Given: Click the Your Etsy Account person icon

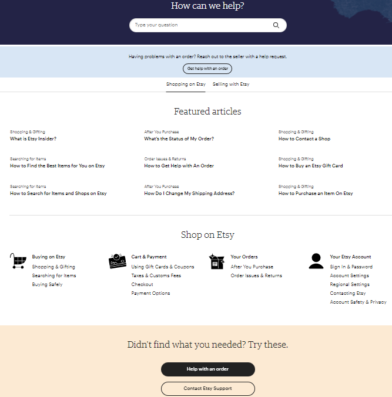Looking at the screenshot, I should tap(316, 261).
